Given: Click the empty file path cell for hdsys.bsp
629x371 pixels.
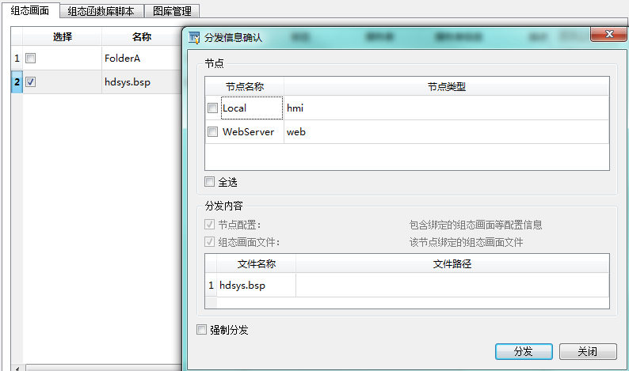Looking at the screenshot, I should pos(452,286).
